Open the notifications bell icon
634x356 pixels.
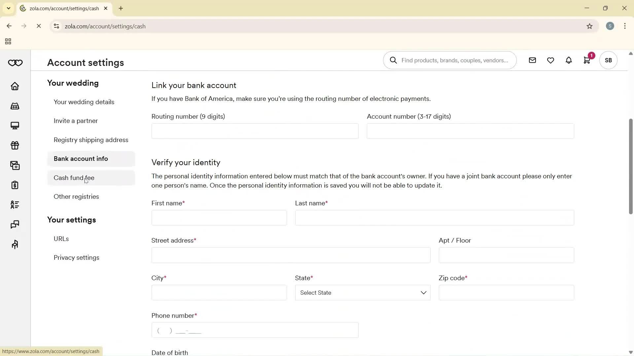(569, 60)
